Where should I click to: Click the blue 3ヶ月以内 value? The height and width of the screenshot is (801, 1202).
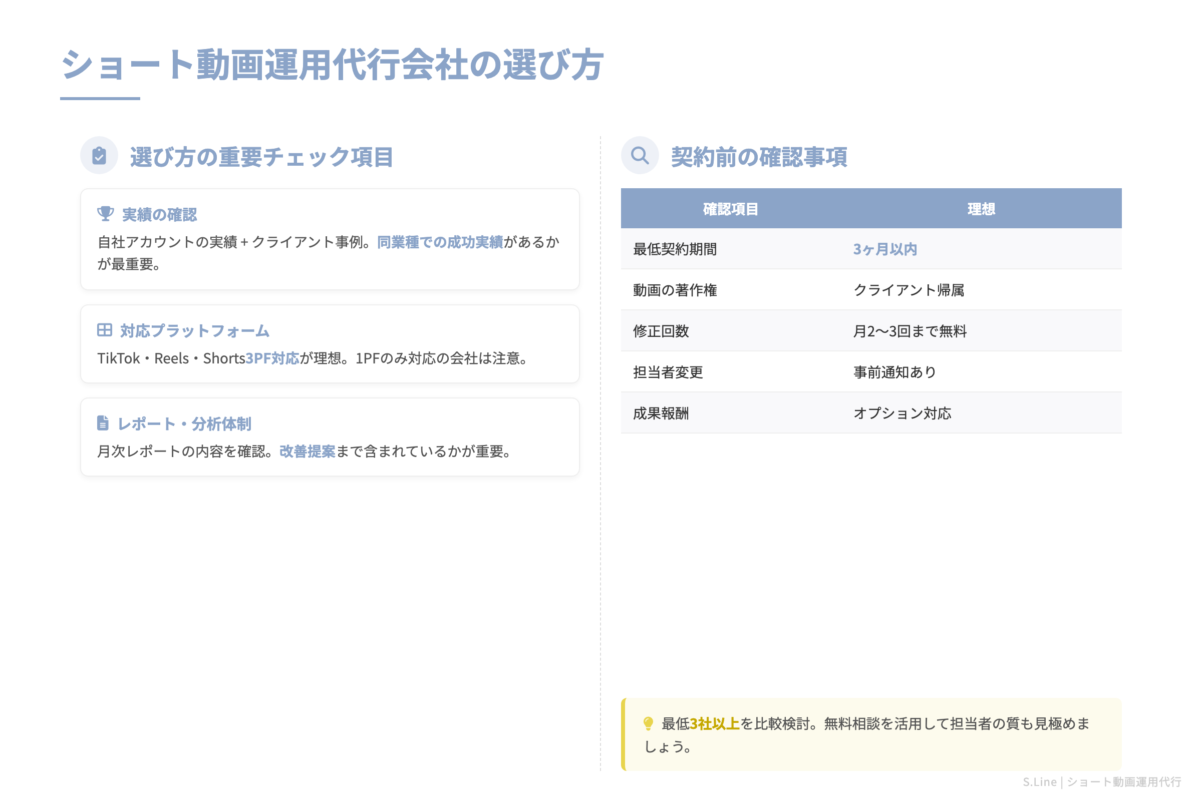tap(884, 249)
